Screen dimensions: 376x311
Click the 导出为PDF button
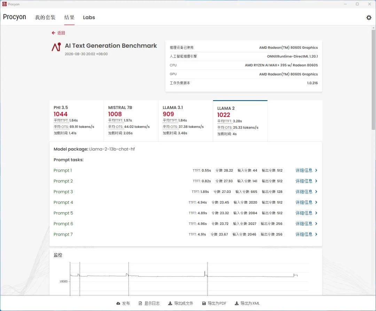[x=214, y=303]
